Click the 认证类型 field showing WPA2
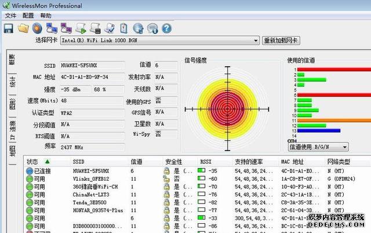This screenshot has width=371, height=233. coord(92,113)
